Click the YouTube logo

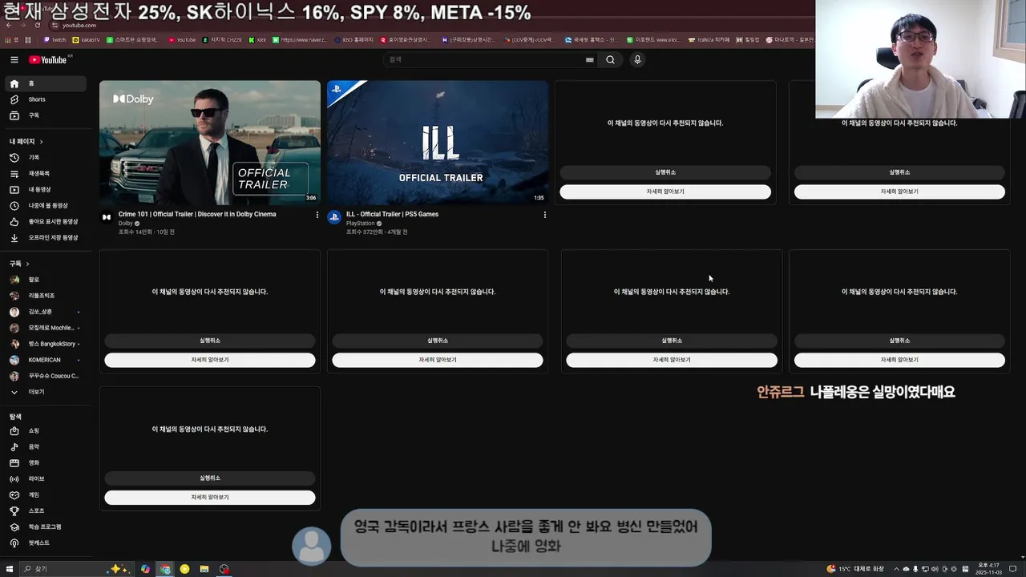[x=48, y=59]
